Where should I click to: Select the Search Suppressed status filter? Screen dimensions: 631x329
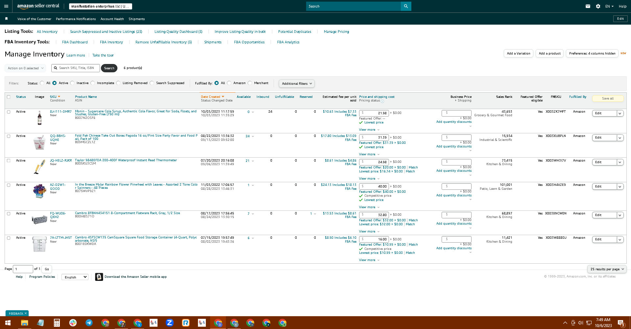tap(152, 83)
